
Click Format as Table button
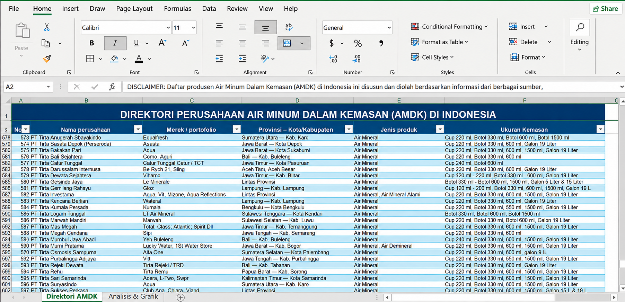click(439, 42)
